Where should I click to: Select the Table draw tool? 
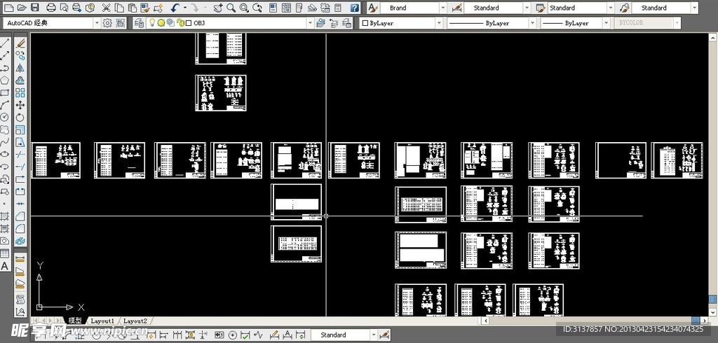(5, 254)
